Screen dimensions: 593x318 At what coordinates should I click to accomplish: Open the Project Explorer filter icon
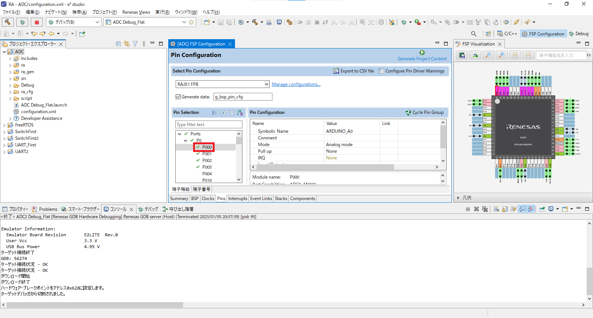[x=135, y=44]
